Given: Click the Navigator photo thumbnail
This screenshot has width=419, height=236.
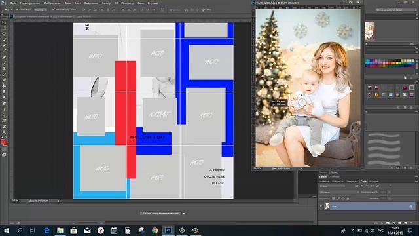Looking at the screenshot, I should click(370, 31).
